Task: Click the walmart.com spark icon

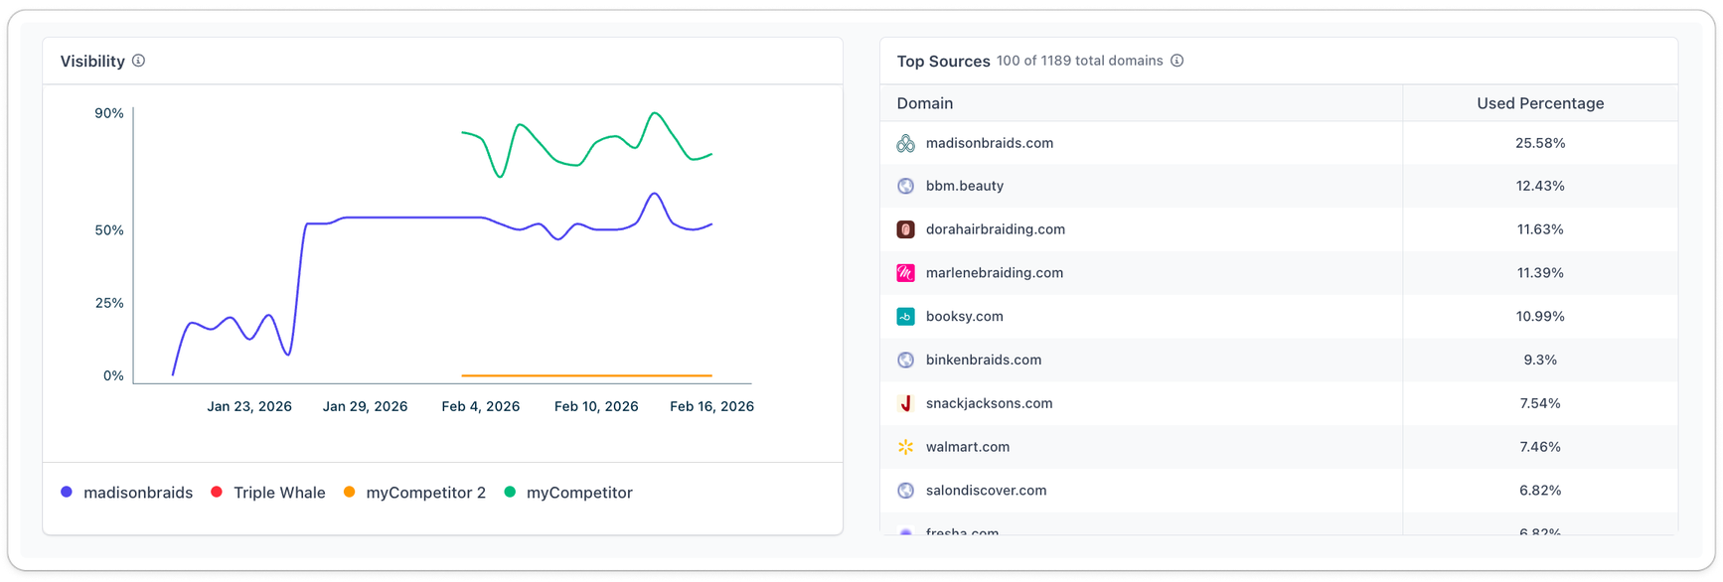Action: coord(905,447)
